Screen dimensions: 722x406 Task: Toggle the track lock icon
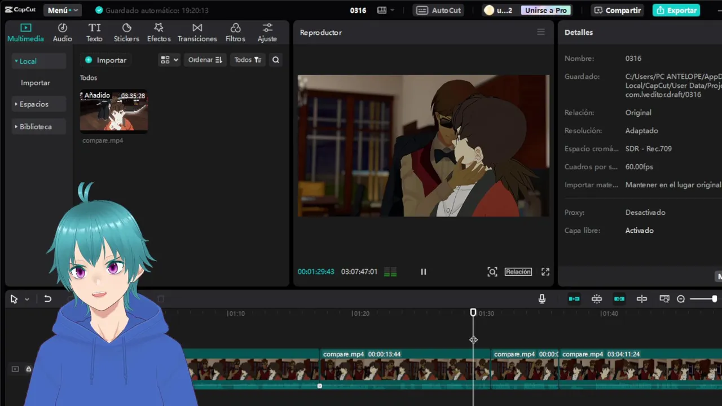[x=28, y=369]
